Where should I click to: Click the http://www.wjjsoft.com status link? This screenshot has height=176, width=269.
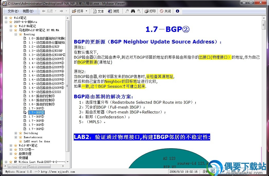pyautogui.click(x=58, y=172)
